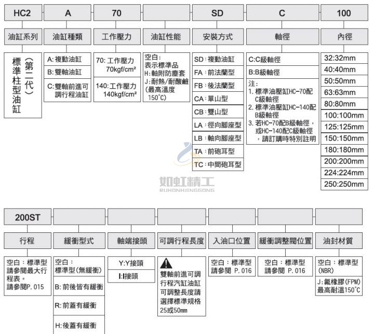Click the SD mounting code box
374x334 pixels.
217,13
